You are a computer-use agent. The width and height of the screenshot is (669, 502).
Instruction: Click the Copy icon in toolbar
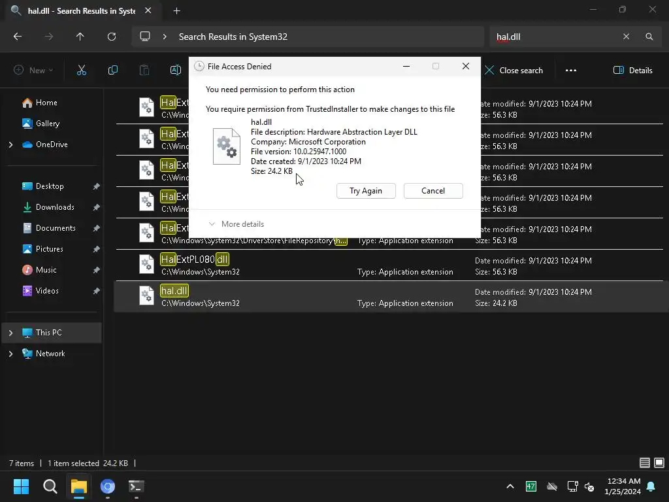click(113, 71)
